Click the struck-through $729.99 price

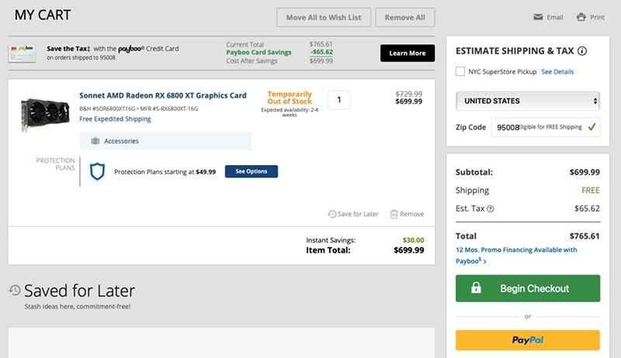[x=409, y=94]
